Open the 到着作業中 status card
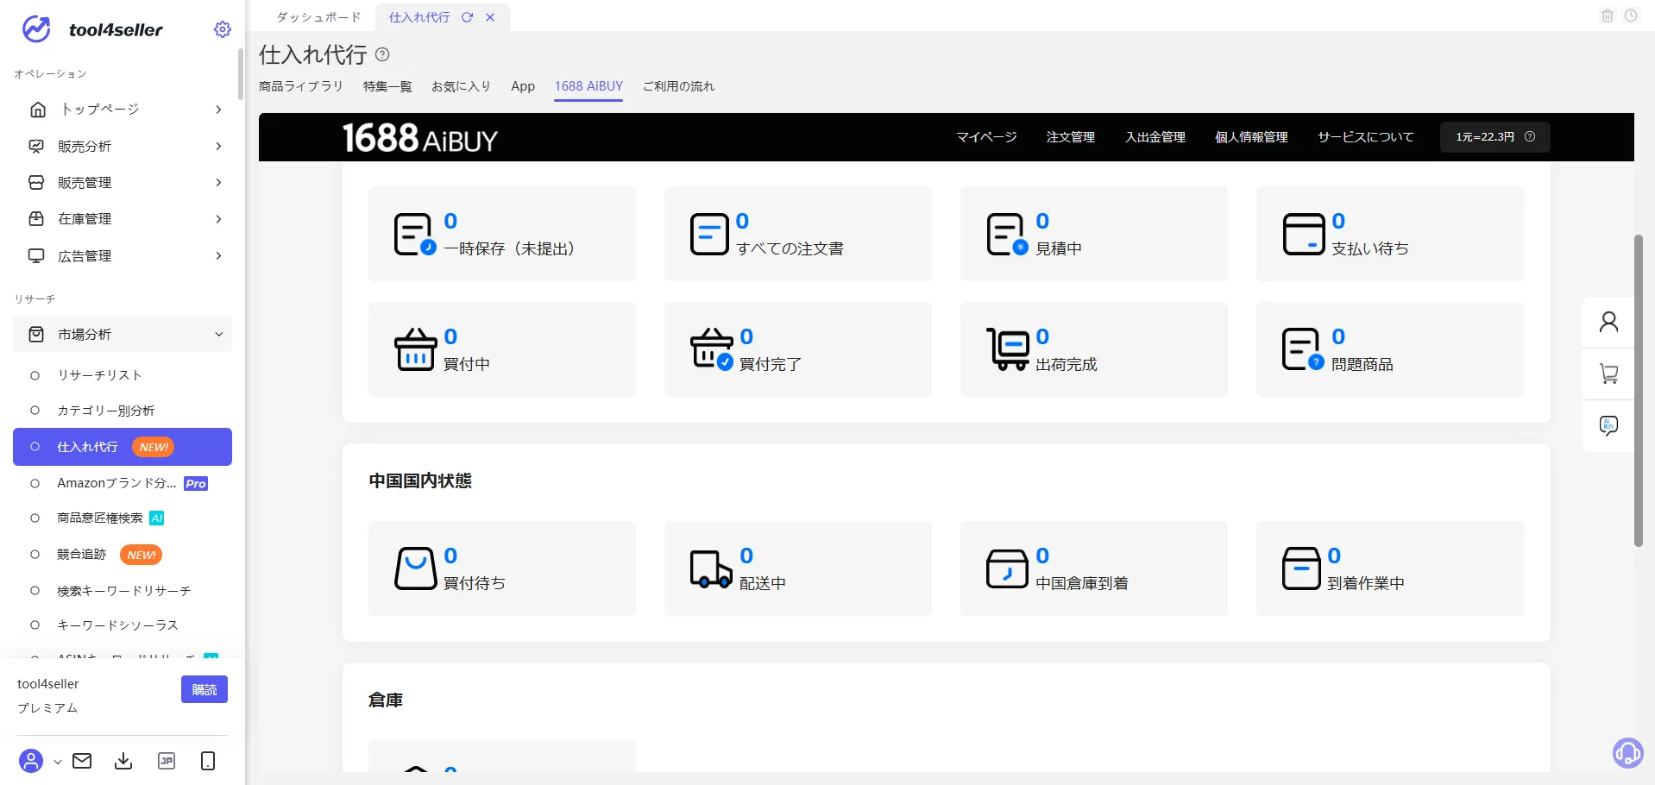Screen dimensions: 1655x785 pyautogui.click(x=1390, y=568)
